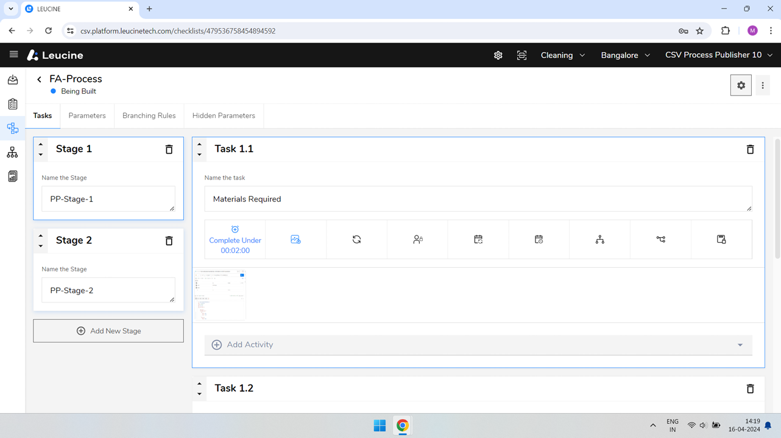The height and width of the screenshot is (438, 781).
Task: Switch to the Tasks tab
Action: pyautogui.click(x=43, y=116)
